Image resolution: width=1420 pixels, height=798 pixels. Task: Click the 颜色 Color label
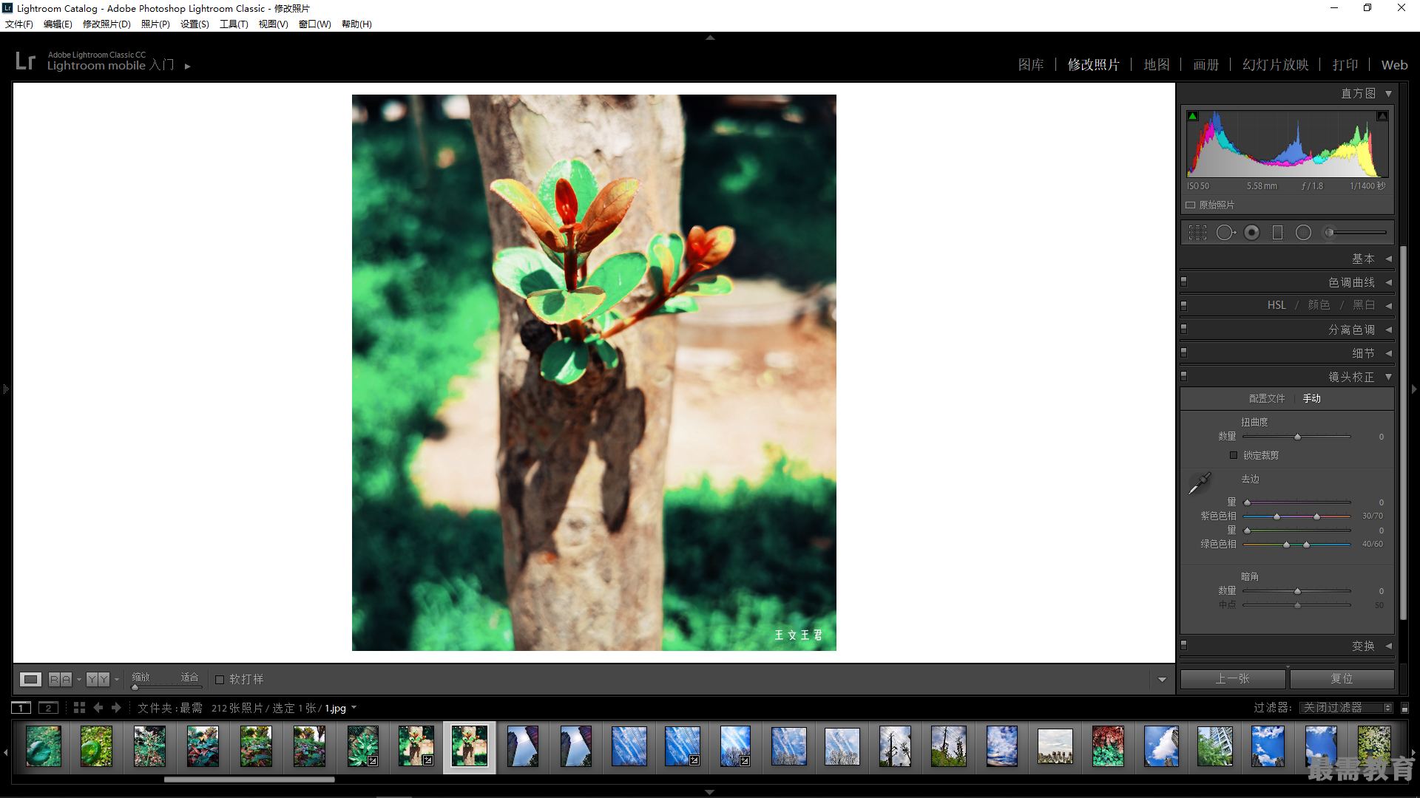(1319, 305)
